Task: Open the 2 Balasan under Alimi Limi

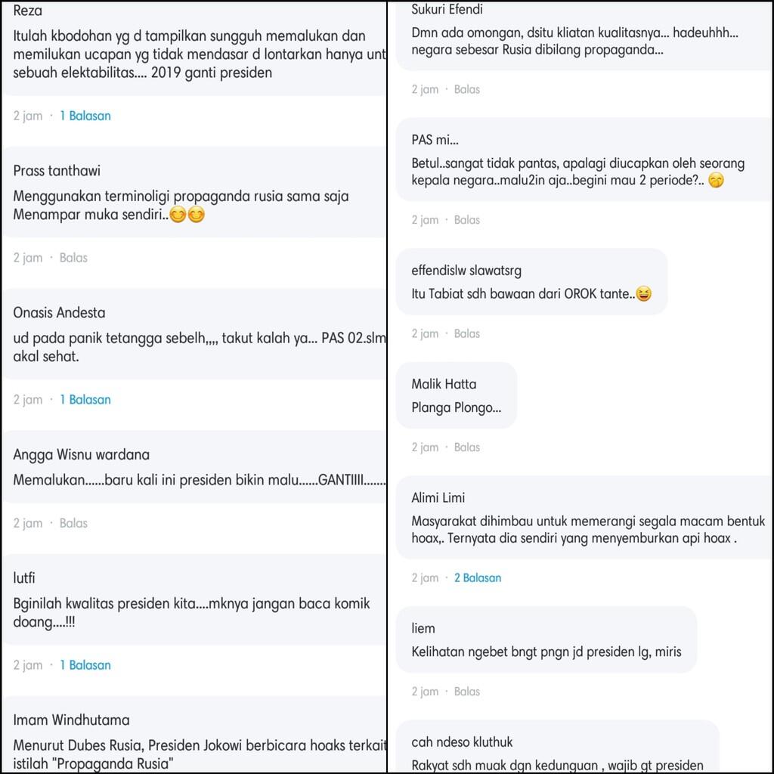Action: (x=478, y=578)
